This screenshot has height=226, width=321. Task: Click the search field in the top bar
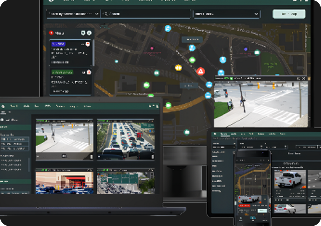coord(145,14)
